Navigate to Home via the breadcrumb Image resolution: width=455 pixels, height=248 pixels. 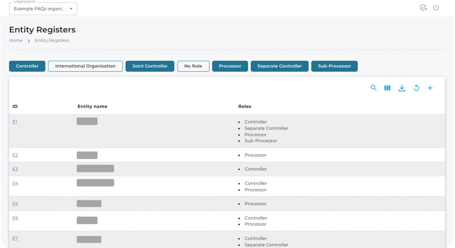[x=16, y=40]
